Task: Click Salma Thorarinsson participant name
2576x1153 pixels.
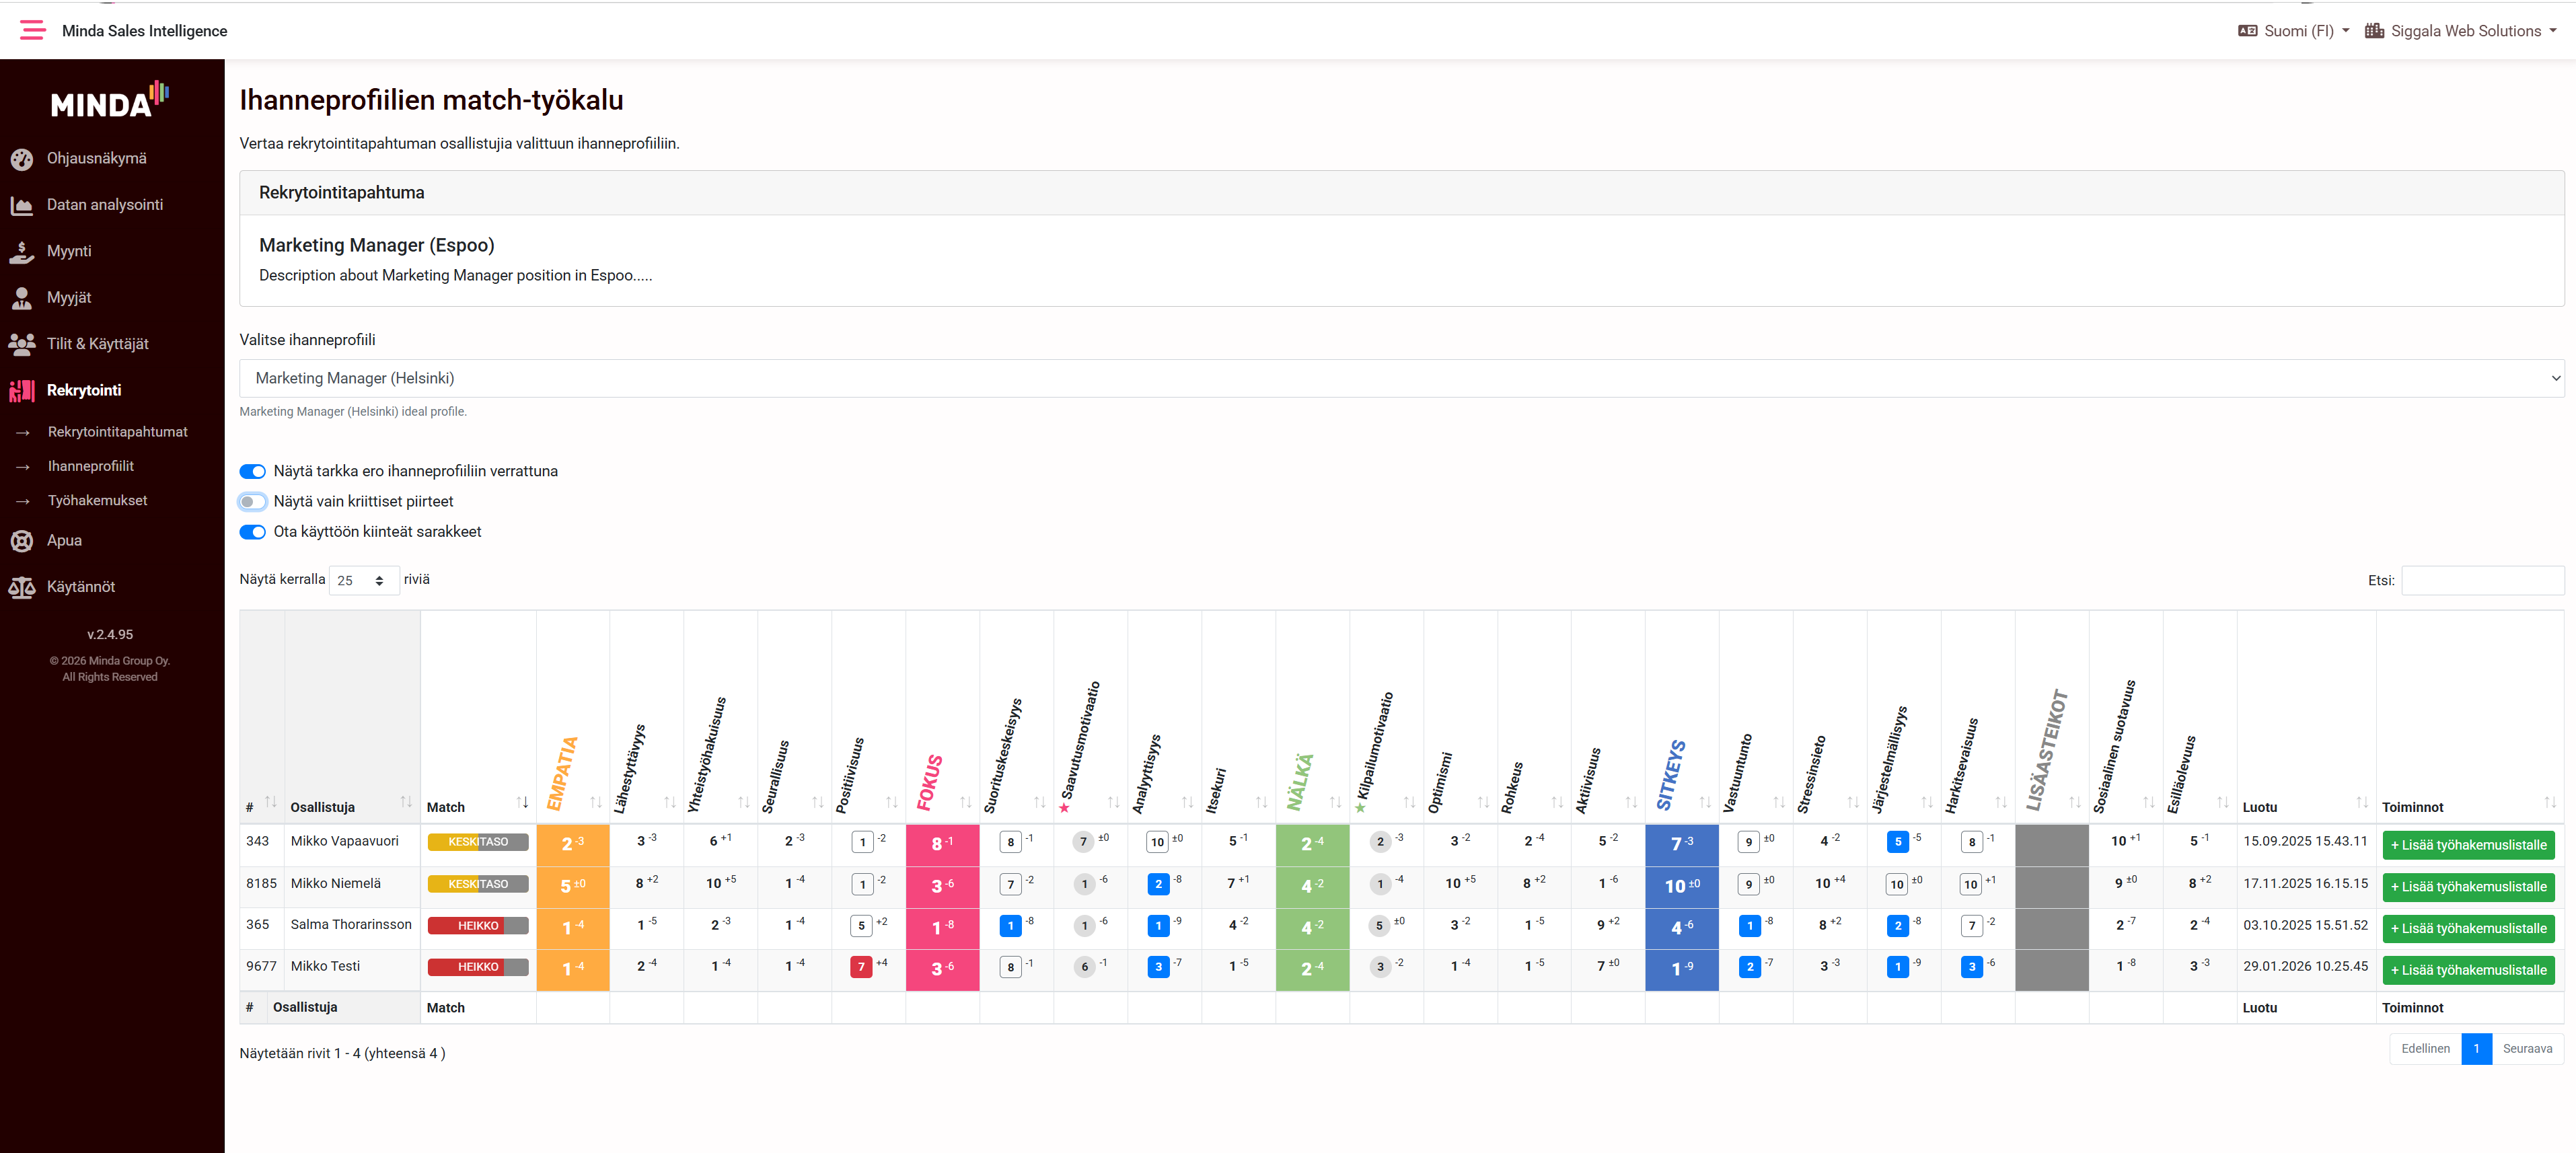Action: pyautogui.click(x=351, y=924)
